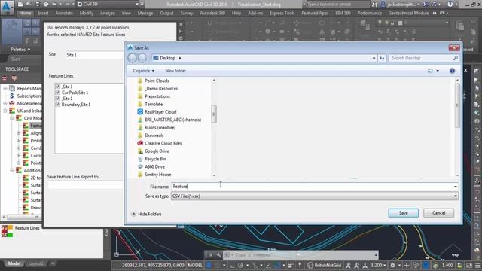Open the Annotate ribbon tab
The height and width of the screenshot is (271, 482).
click(64, 13)
